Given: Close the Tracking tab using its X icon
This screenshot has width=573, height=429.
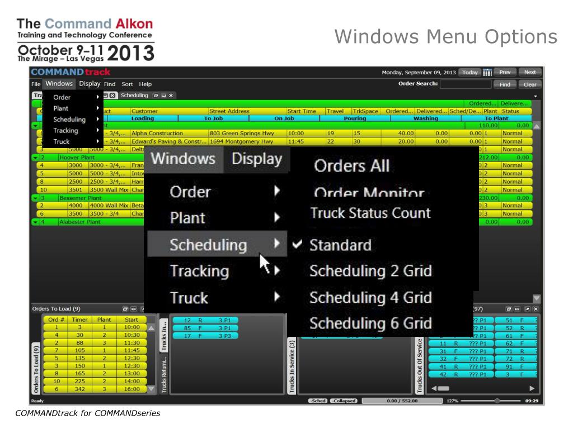Looking at the screenshot, I should coord(112,95).
